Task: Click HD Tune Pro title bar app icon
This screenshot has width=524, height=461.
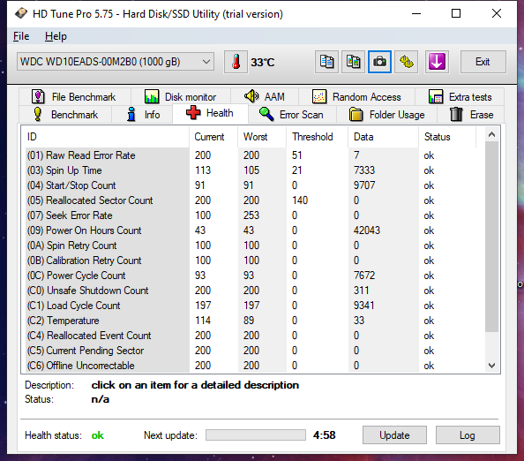Action: pyautogui.click(x=21, y=14)
